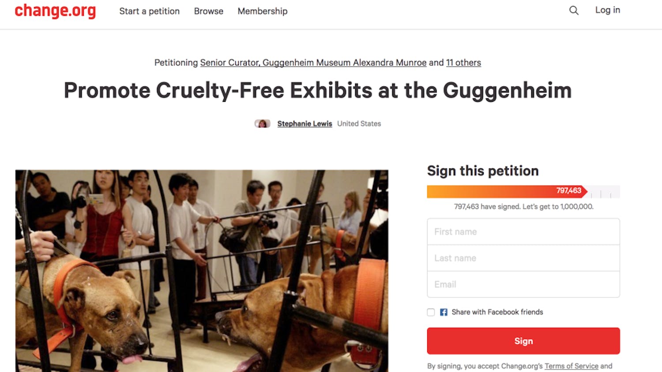This screenshot has height=372, width=662.
Task: Click the petition title heading
Action: (x=318, y=90)
